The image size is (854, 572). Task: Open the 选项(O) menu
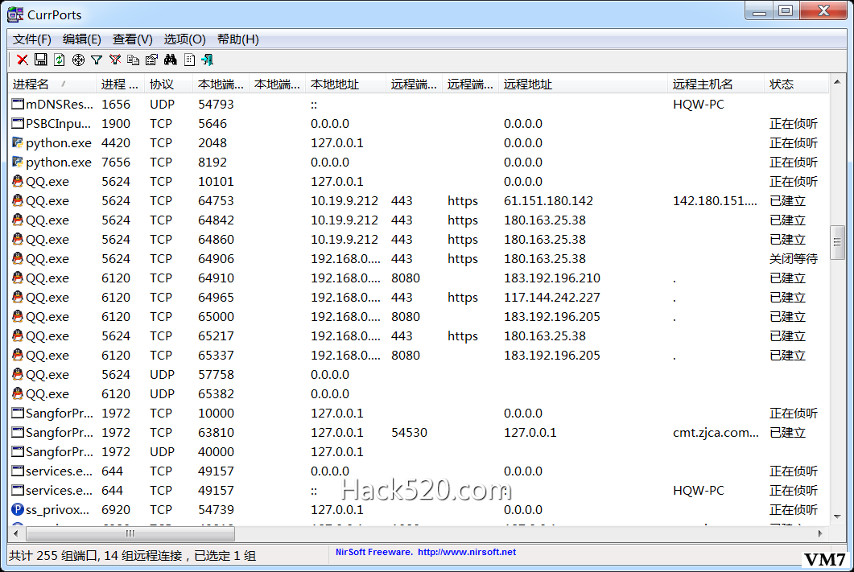click(184, 39)
